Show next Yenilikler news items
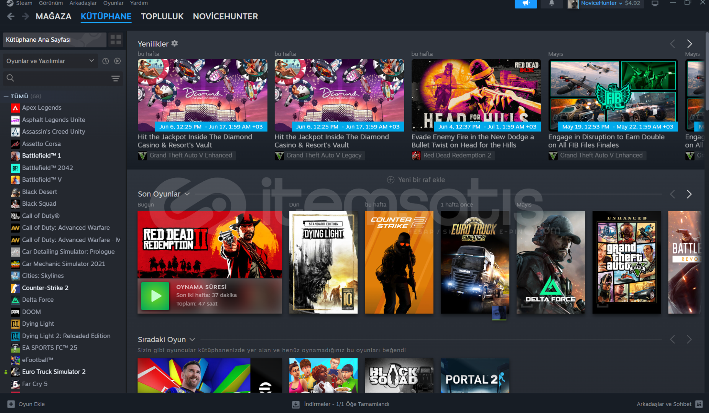The image size is (709, 413). 689,44
